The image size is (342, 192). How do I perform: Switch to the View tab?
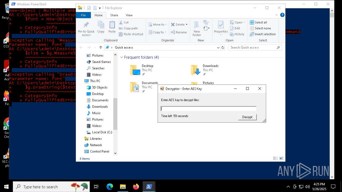(129, 15)
